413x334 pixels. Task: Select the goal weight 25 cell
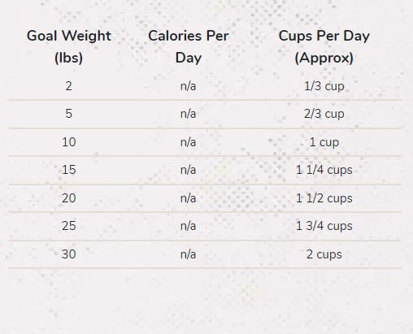pos(69,226)
